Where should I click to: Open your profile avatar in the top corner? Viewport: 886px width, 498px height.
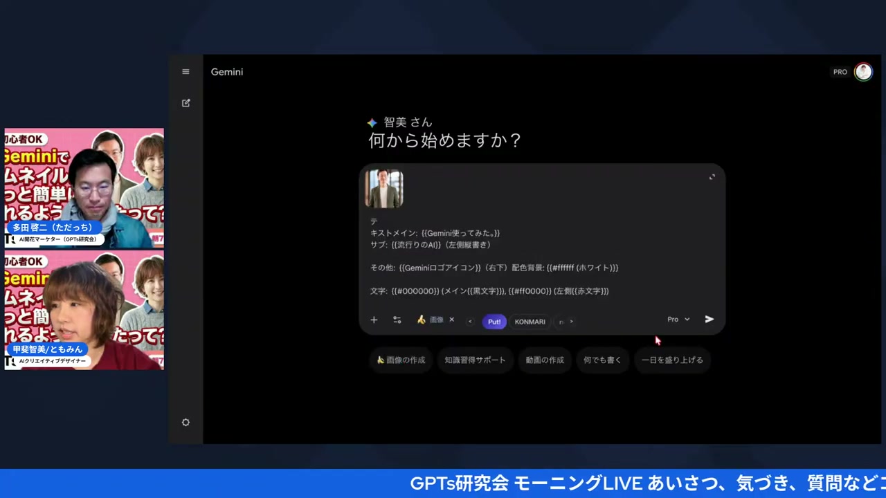[863, 71]
